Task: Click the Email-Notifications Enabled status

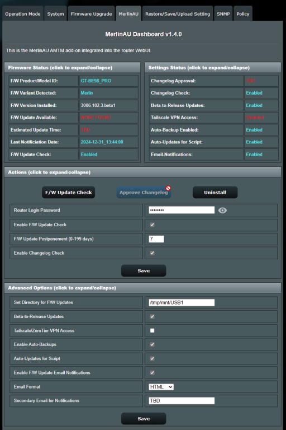Action: tap(254, 155)
